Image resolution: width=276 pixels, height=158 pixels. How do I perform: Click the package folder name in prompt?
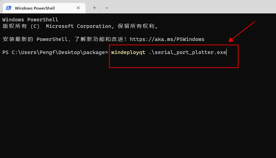[x=94, y=52]
